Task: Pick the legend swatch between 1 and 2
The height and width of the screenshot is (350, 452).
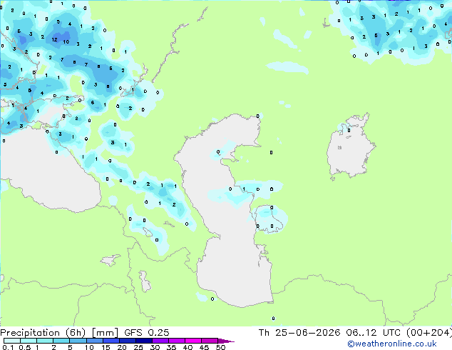Action: point(45,341)
